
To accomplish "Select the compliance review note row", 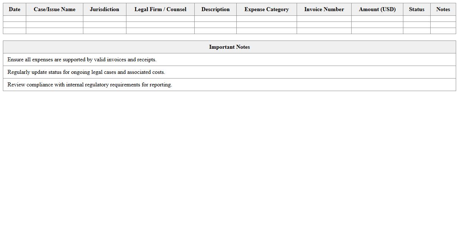I will (x=229, y=85).
